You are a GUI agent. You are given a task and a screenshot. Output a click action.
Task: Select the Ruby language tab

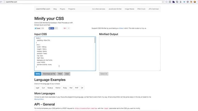65,88
